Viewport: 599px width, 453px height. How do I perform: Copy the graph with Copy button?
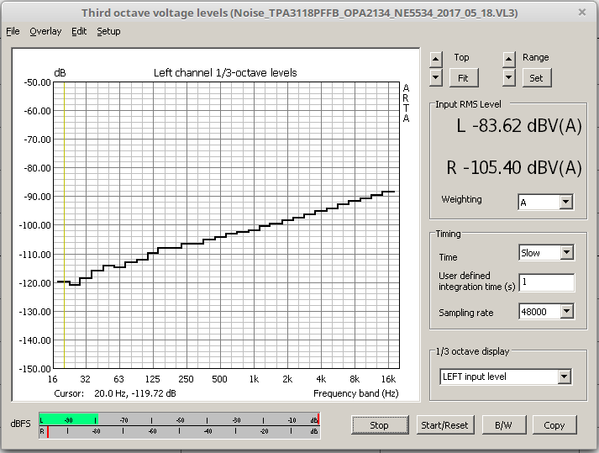tap(554, 424)
